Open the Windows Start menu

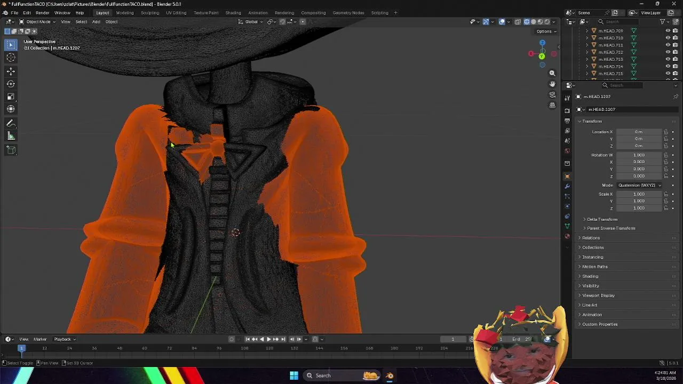293,375
